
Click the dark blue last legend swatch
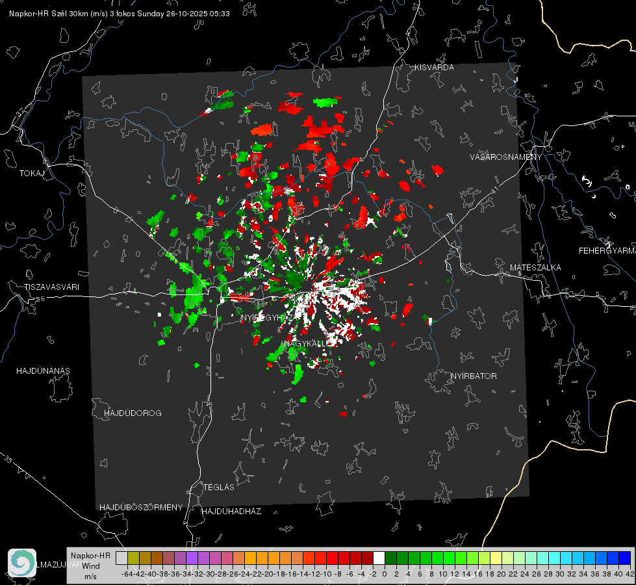coord(625,558)
